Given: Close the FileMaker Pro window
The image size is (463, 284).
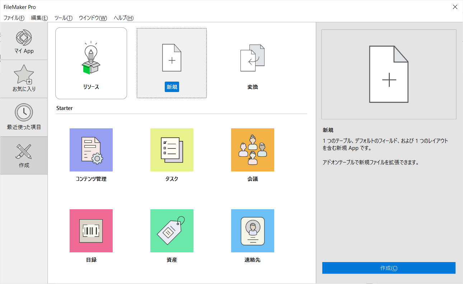Looking at the screenshot, I should click(x=455, y=7).
